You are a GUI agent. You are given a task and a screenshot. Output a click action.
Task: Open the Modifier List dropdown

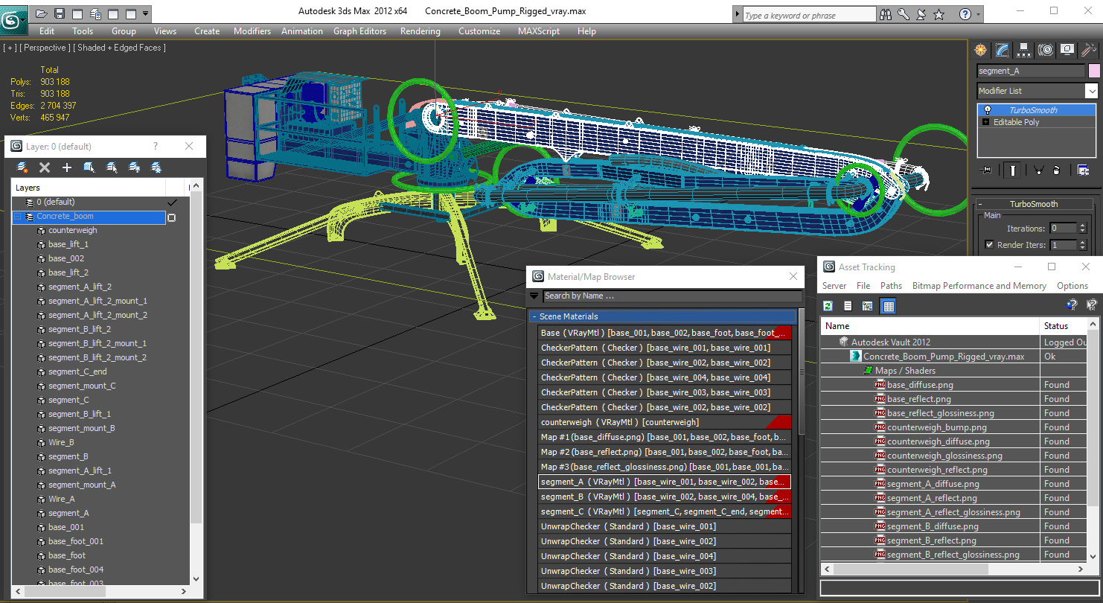[x=1091, y=91]
